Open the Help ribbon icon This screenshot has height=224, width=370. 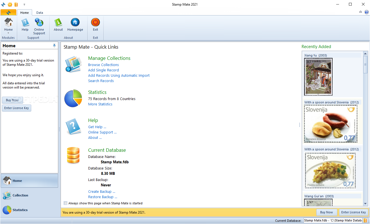point(25,22)
